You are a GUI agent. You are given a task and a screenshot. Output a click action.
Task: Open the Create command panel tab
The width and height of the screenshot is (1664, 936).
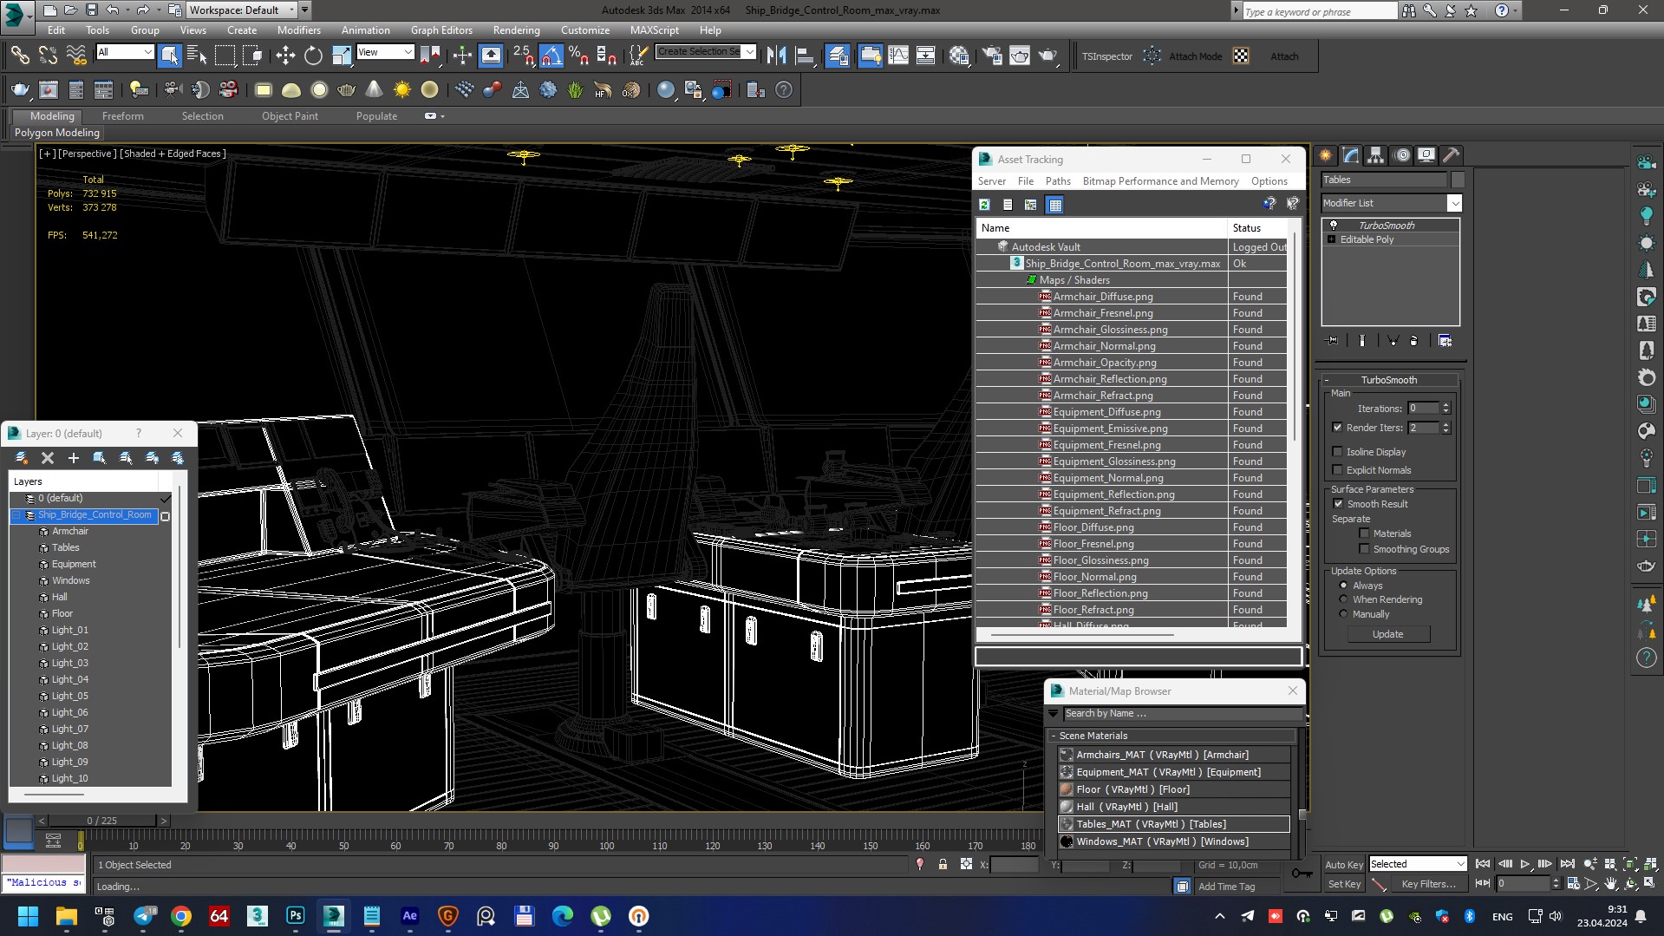pyautogui.click(x=1326, y=155)
